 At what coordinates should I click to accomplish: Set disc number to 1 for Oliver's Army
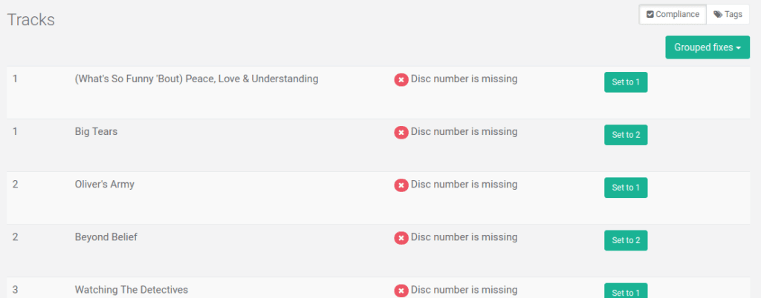[625, 188]
